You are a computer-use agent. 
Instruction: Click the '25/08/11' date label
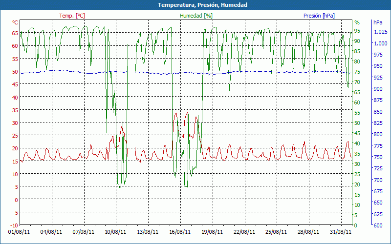pos(276,232)
